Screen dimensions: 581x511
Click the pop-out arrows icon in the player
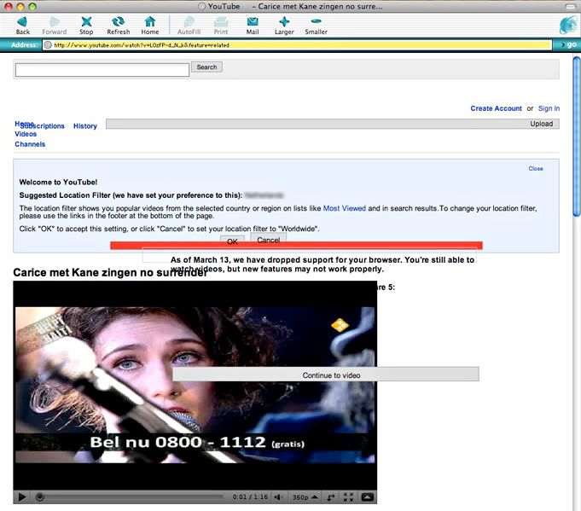[331, 497]
